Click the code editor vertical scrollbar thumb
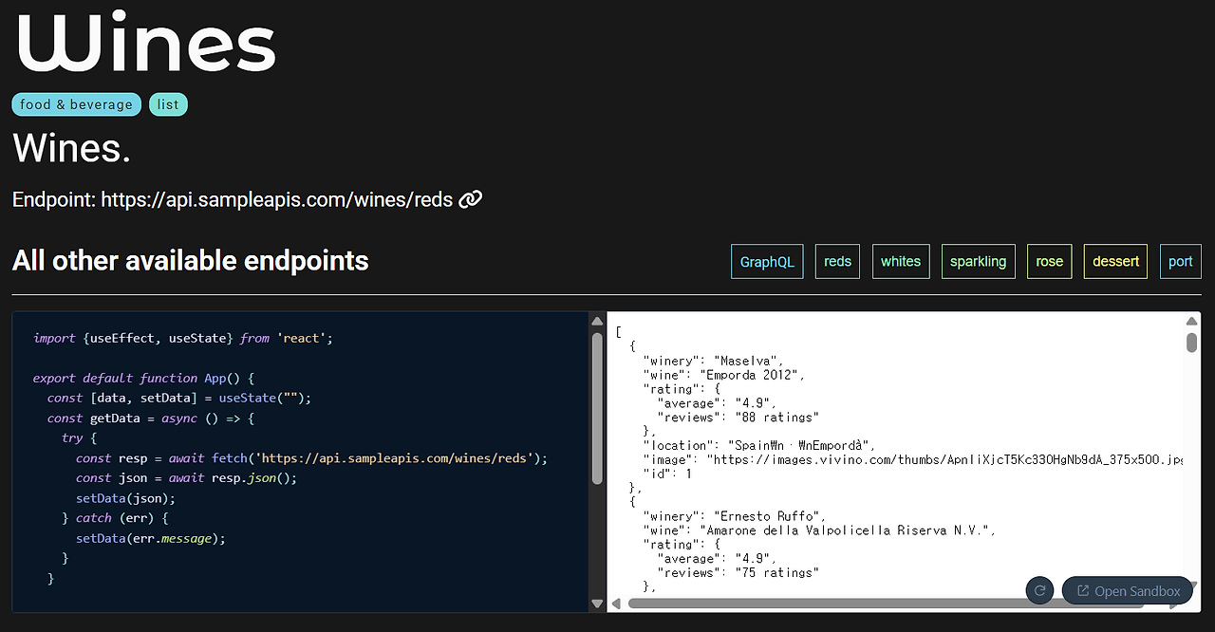This screenshot has height=632, width=1215. [x=597, y=408]
